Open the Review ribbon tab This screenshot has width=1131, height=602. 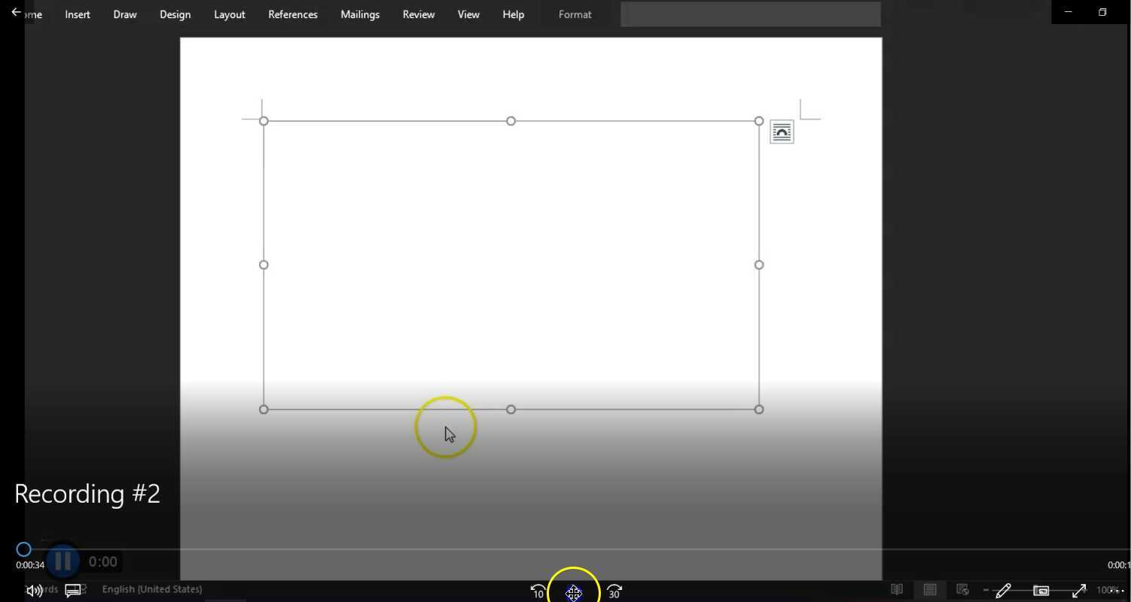(x=418, y=14)
